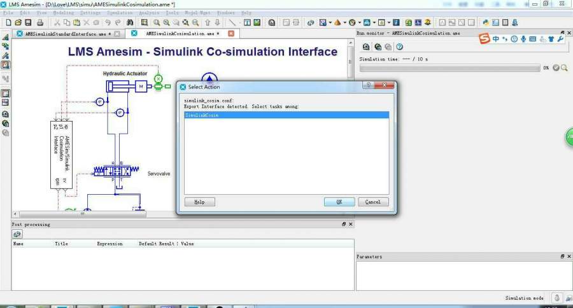Redo the last action

[118, 23]
